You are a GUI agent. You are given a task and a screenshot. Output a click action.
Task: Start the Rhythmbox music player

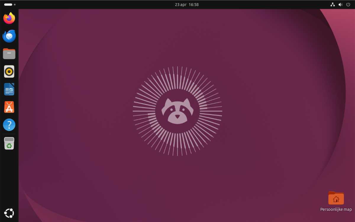pyautogui.click(x=9, y=72)
